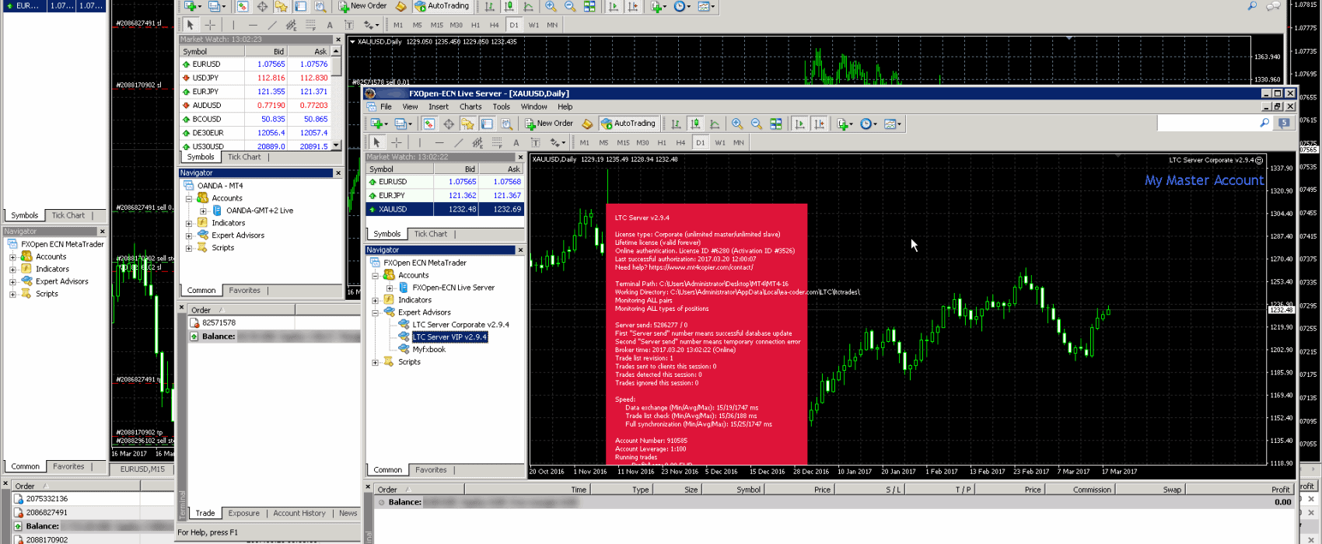Screen dimensions: 1322x544
Task: Click the down arrow of OANDA Market Watch scrollbar
Action: [337, 145]
